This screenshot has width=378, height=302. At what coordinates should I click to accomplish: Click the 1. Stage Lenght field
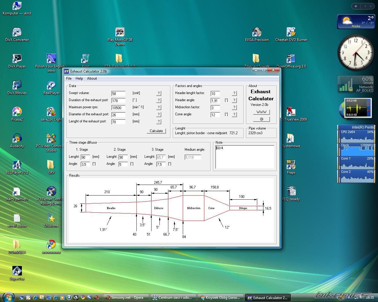(85, 157)
